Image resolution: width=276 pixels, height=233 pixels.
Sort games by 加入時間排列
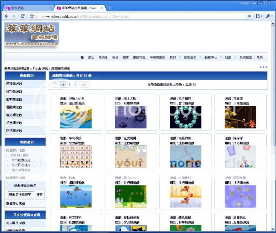tap(21, 170)
